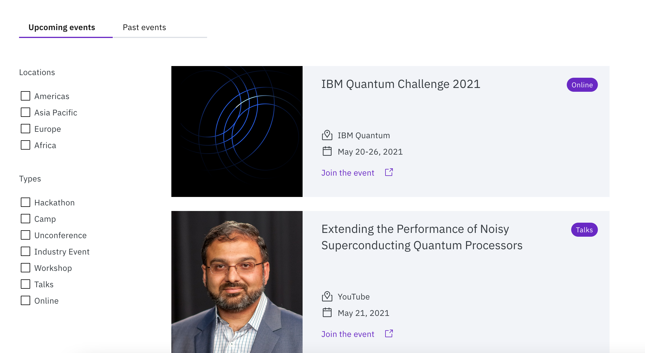This screenshot has height=353, width=645.
Task: Click the speaker photo on the Talks event
Action: click(x=237, y=281)
